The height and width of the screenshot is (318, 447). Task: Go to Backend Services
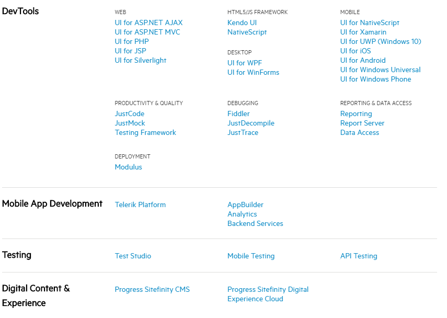tap(255, 224)
